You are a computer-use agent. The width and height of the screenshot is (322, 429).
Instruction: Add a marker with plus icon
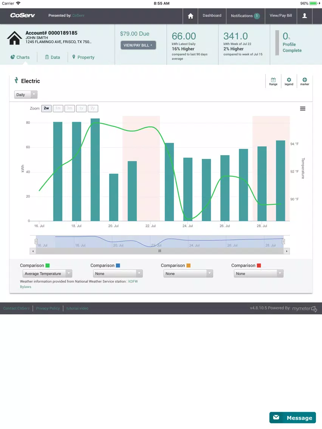tap(305, 81)
